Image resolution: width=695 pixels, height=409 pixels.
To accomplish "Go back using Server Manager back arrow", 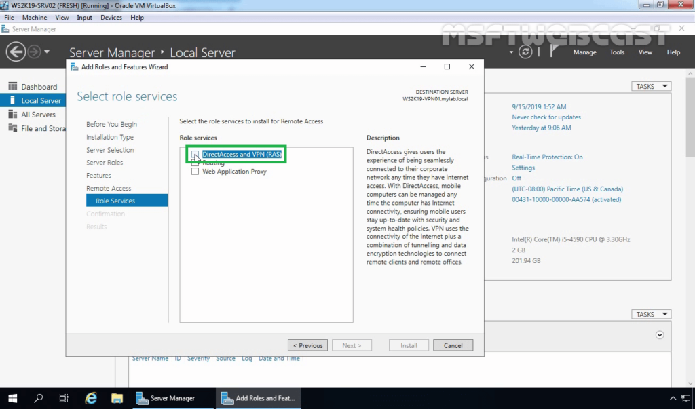I will tap(16, 52).
